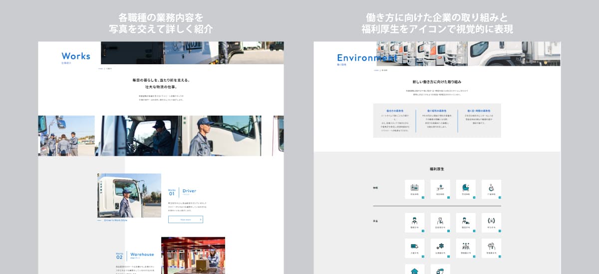Click the Warehouse section photo
Image resolution: width=599 pixels, height=274 pixels.
(x=193, y=255)
